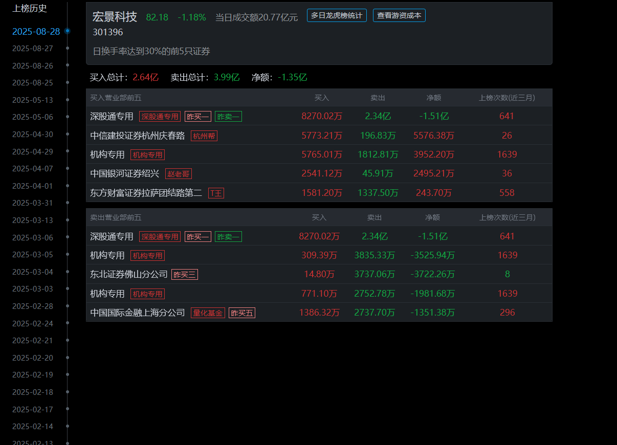Select history date 2025-04-01
Image resolution: width=617 pixels, height=445 pixels.
click(x=32, y=186)
